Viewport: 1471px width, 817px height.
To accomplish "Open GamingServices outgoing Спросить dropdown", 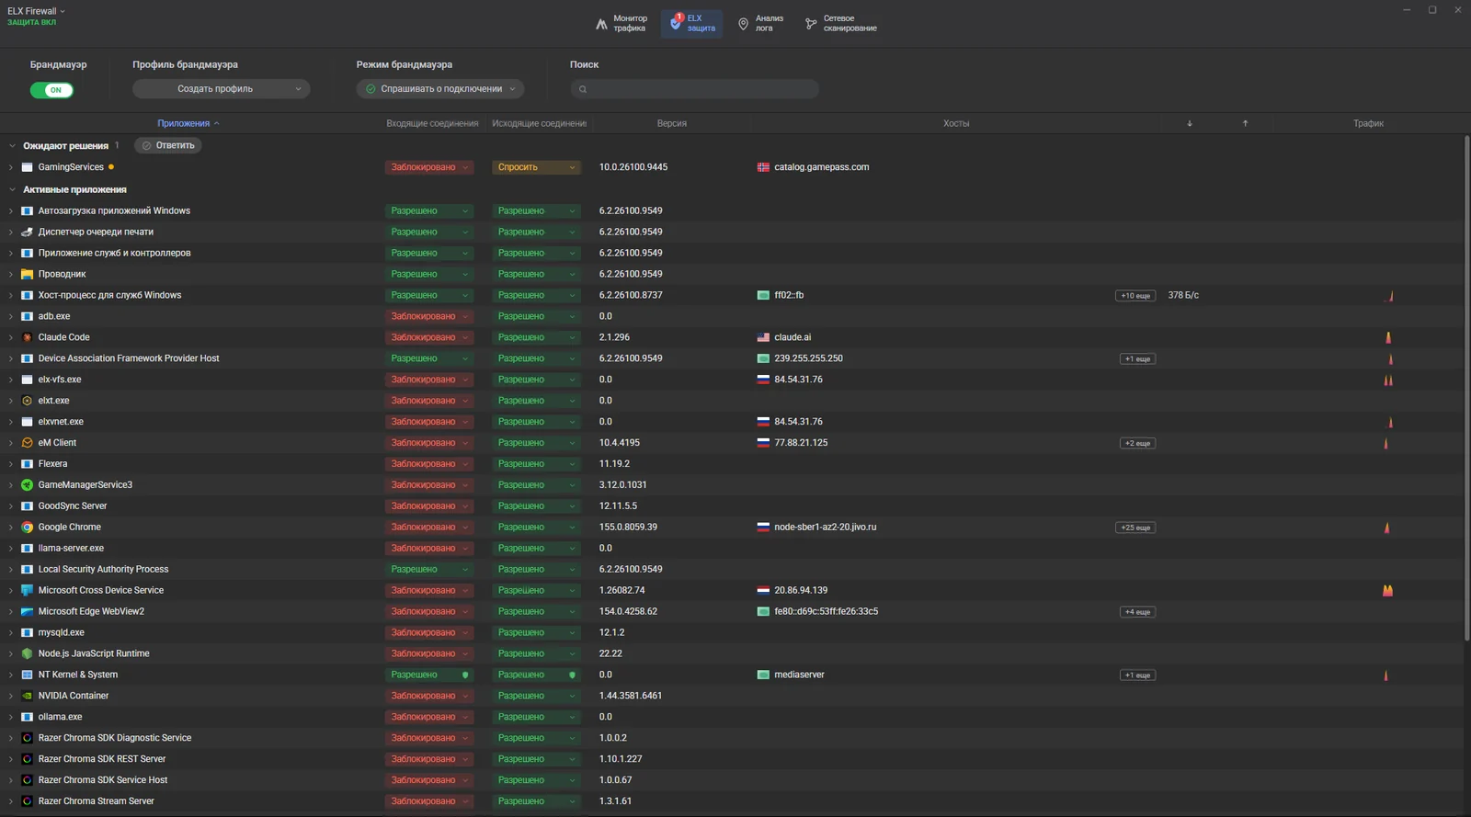I will [x=536, y=167].
